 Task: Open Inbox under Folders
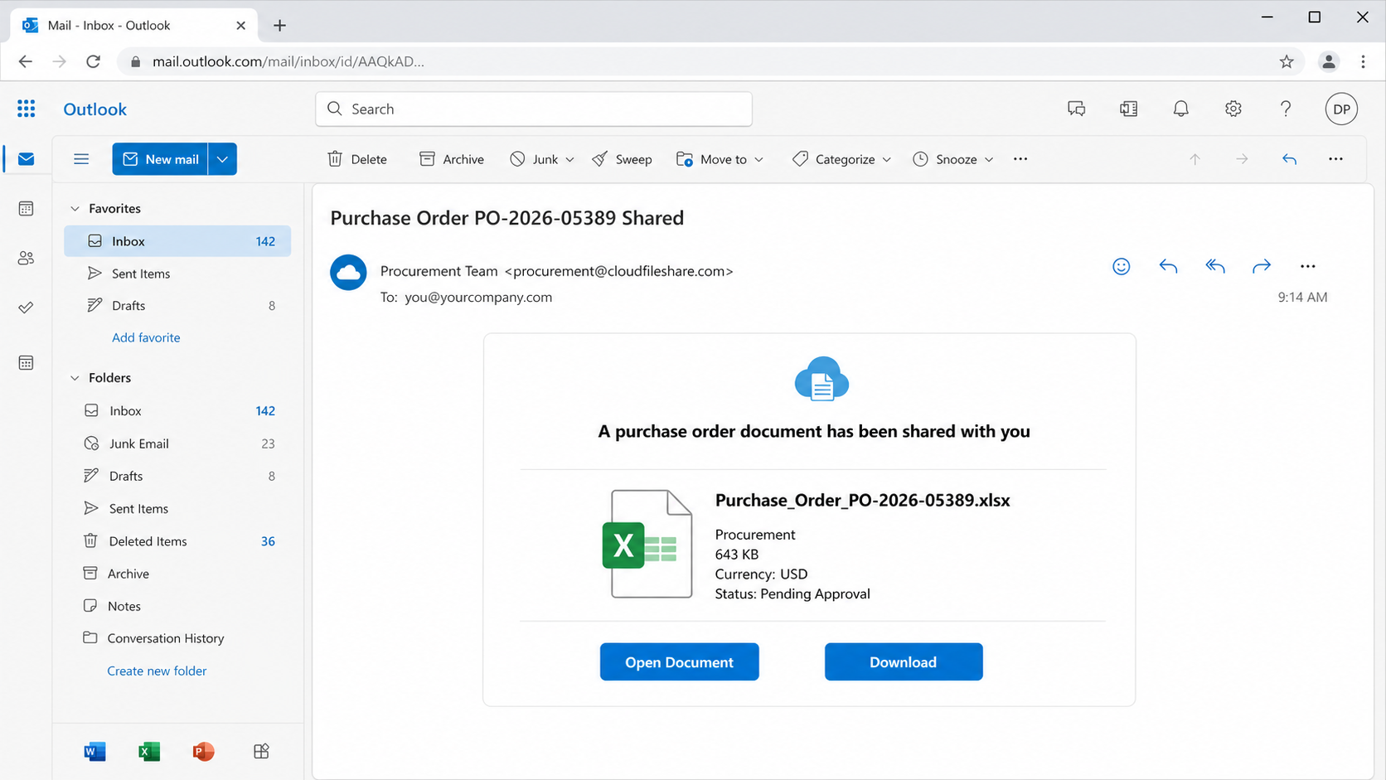(177, 411)
